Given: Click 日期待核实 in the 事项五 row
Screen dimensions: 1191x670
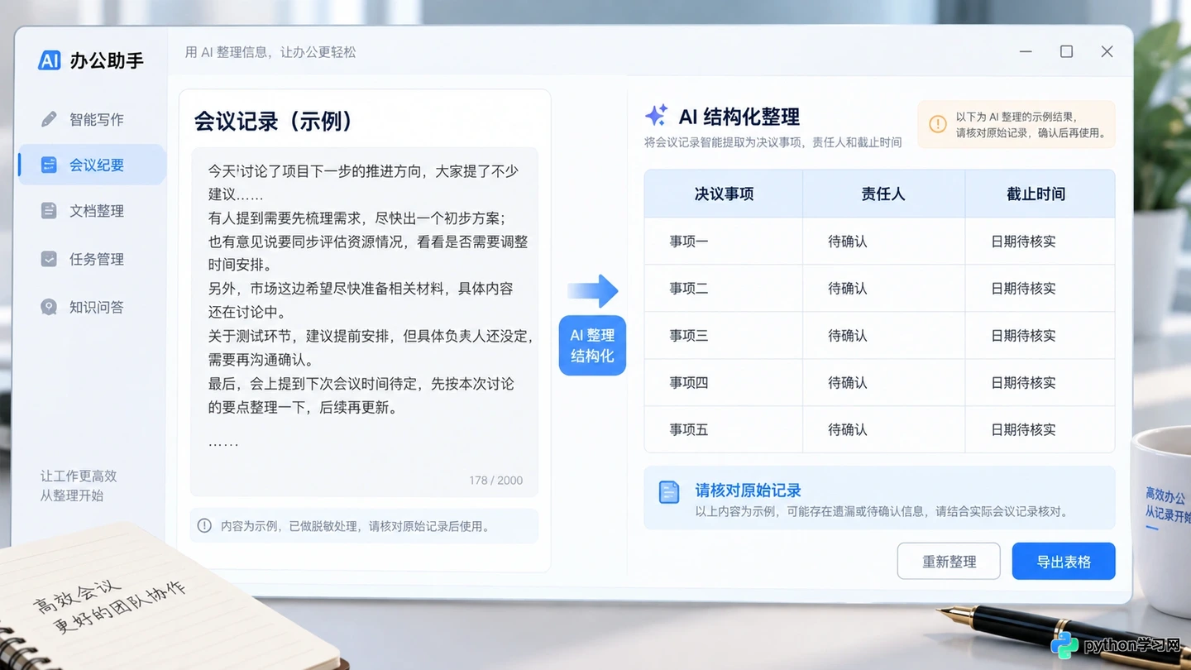Looking at the screenshot, I should coord(1024,430).
